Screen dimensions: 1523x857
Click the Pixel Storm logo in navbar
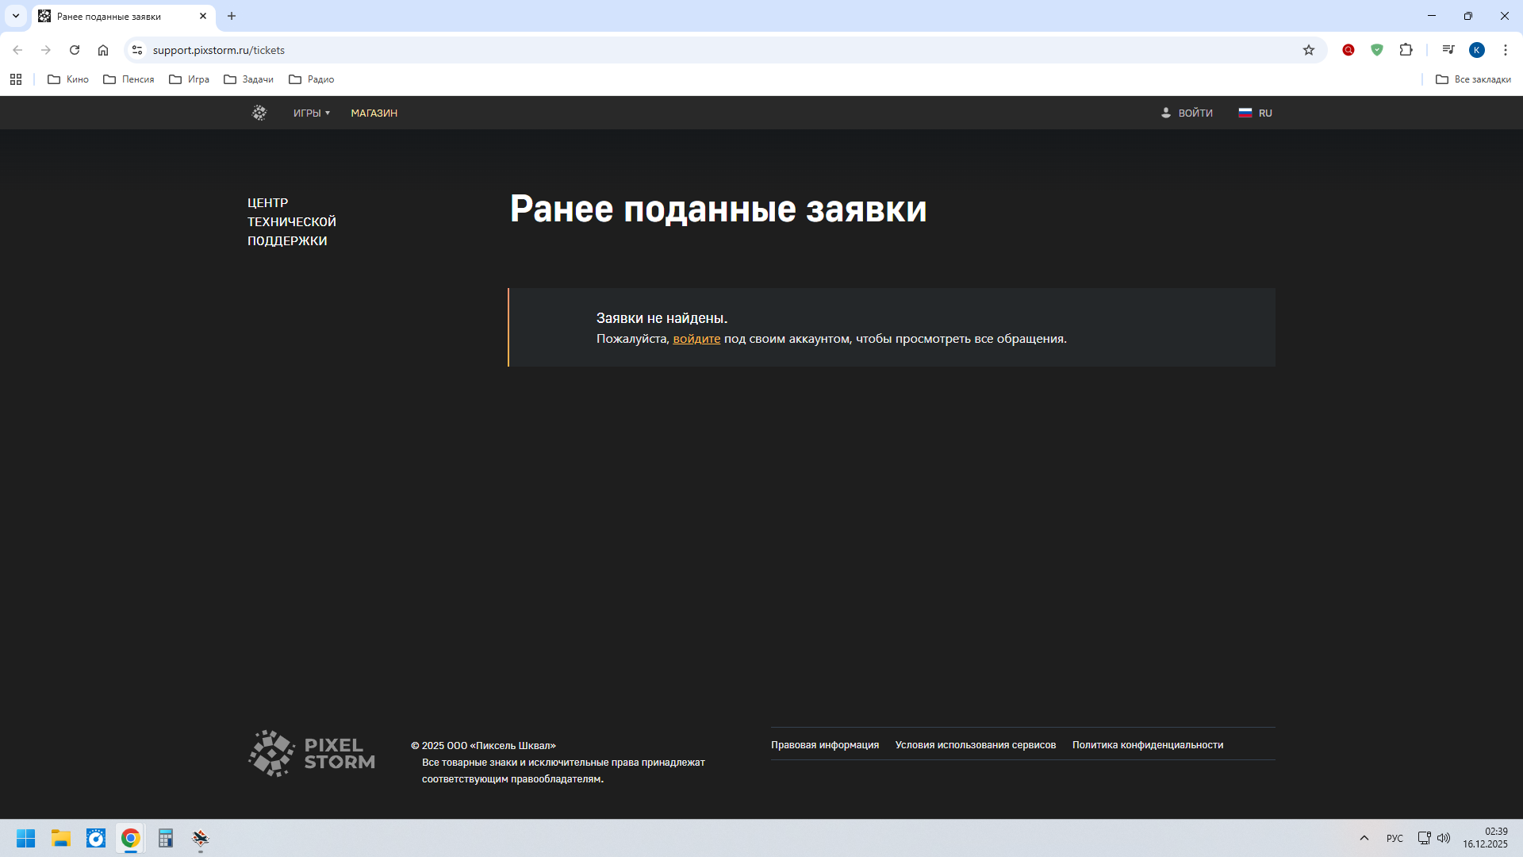coord(259,113)
